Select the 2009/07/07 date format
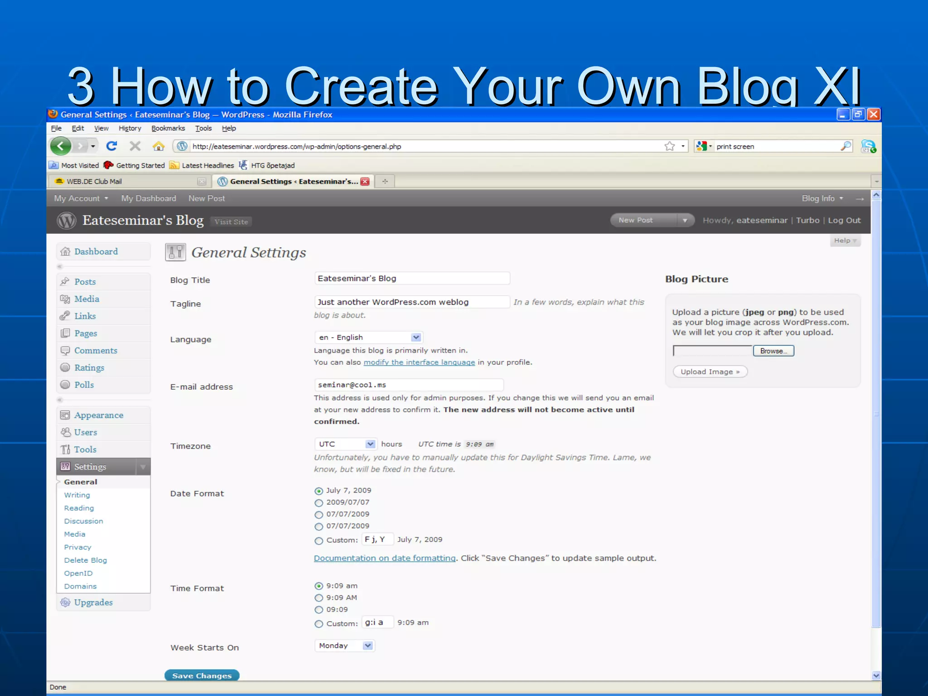Viewport: 928px width, 696px height. pyautogui.click(x=319, y=503)
